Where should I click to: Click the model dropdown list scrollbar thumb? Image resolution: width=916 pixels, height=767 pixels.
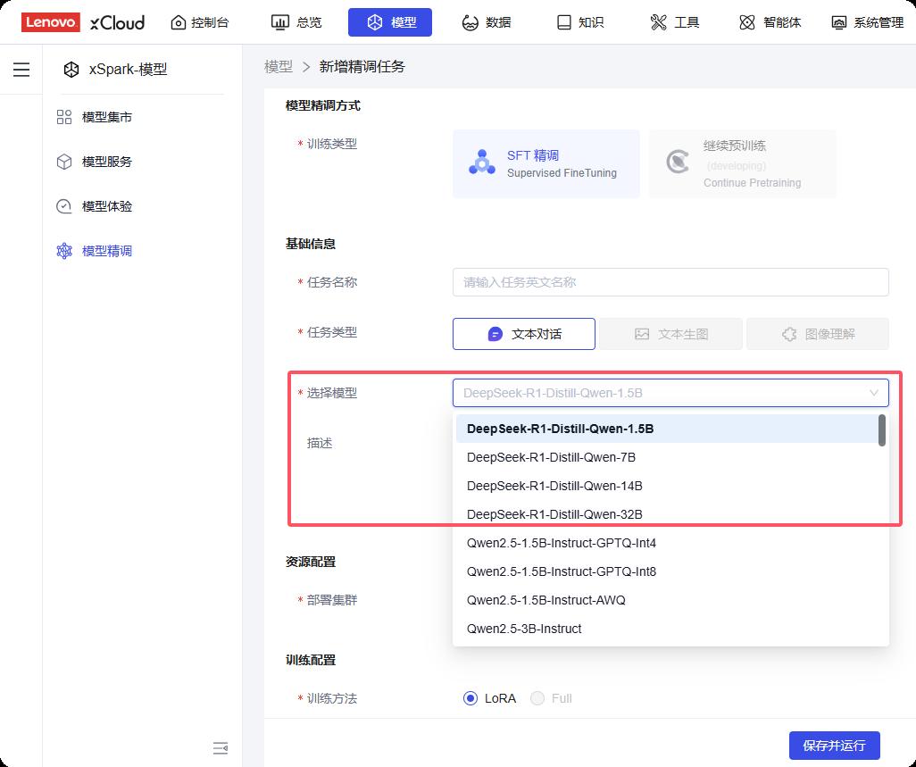[882, 430]
